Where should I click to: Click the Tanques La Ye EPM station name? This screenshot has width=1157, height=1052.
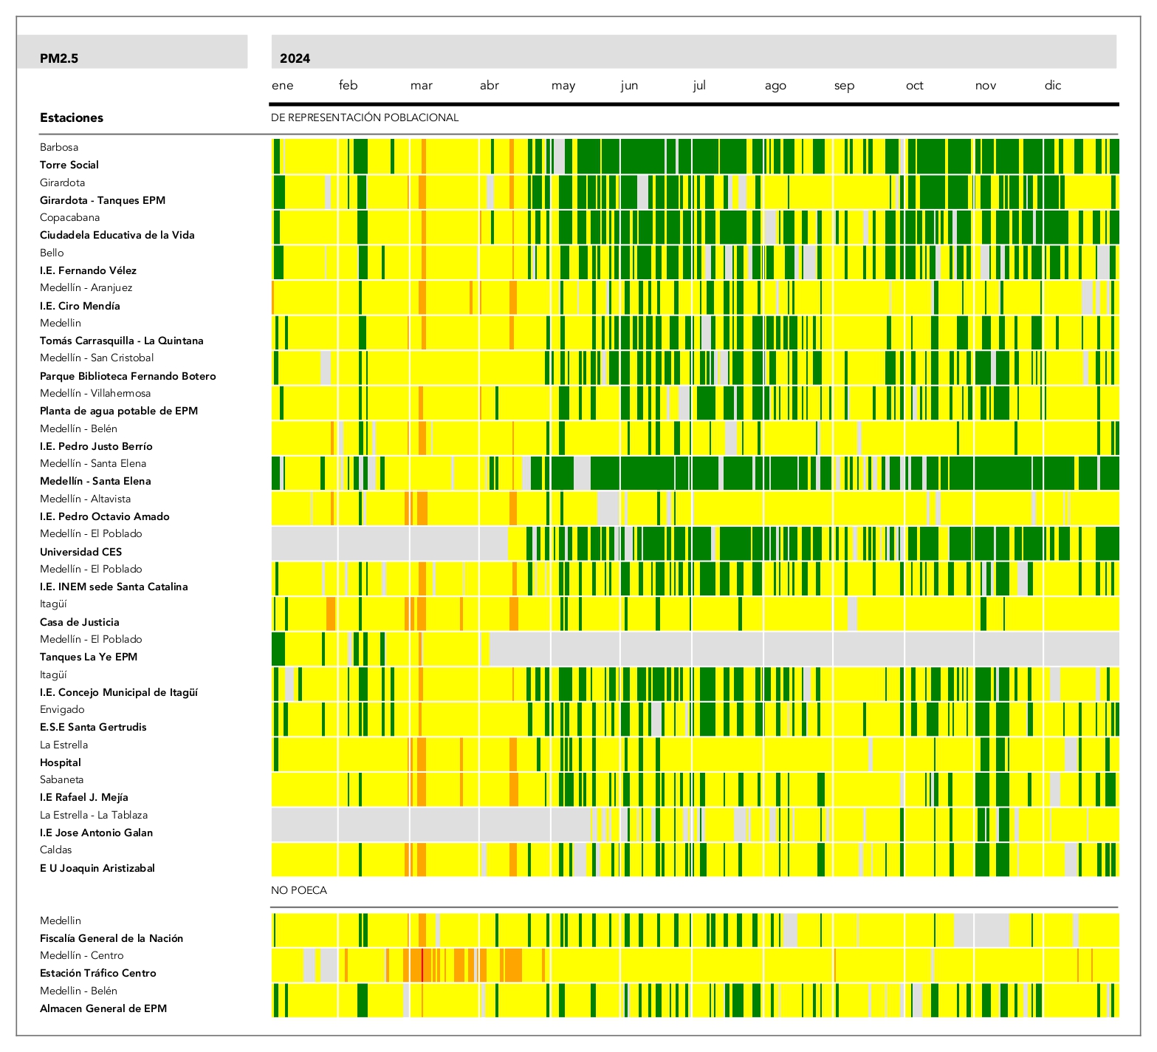[89, 657]
